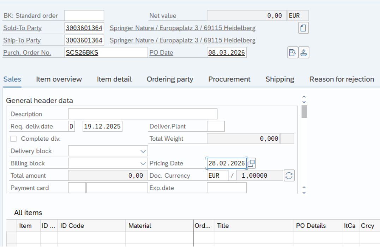Click the Doc. Currency field EUR

pyautogui.click(x=218, y=176)
